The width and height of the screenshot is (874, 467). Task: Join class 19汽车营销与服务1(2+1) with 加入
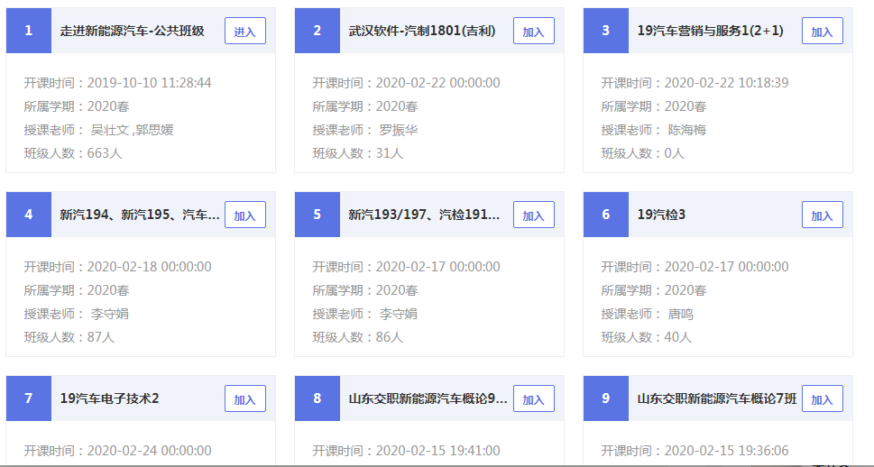[x=822, y=32]
